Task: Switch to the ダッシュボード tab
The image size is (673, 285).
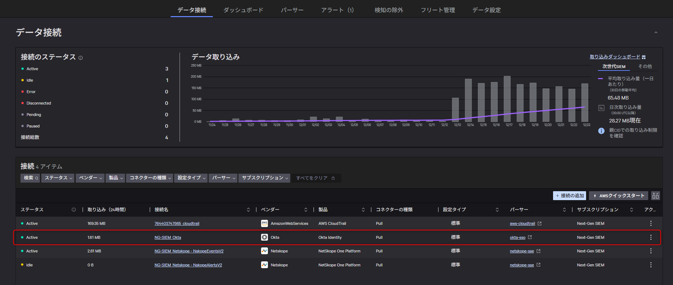Action: point(243,10)
